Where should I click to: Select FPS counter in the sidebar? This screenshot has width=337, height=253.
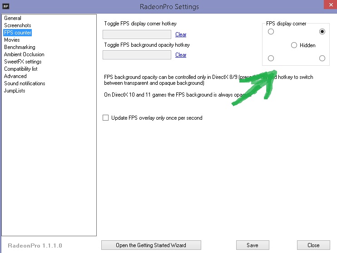18,33
